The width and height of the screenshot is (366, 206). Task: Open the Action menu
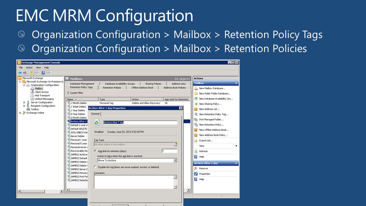[x=29, y=68]
